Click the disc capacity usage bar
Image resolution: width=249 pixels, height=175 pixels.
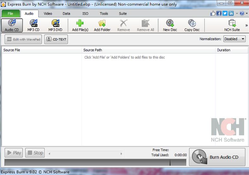[95, 162]
